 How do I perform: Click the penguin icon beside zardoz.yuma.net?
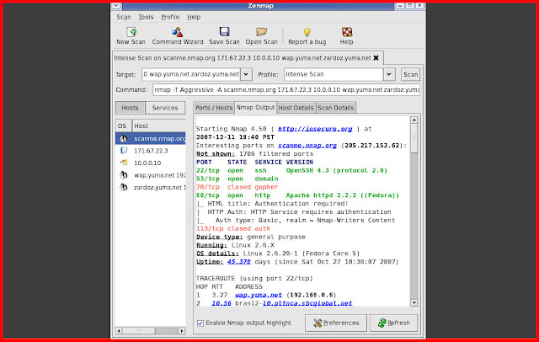pos(124,187)
